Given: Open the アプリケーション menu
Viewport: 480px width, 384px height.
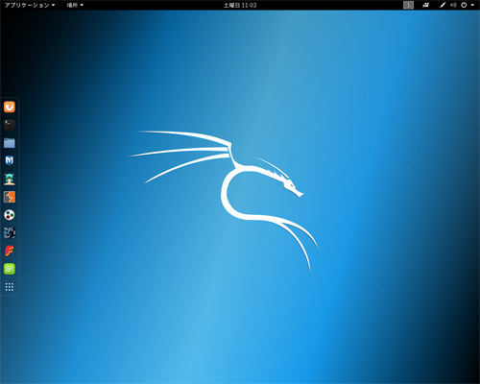Looking at the screenshot, I should point(30,5).
